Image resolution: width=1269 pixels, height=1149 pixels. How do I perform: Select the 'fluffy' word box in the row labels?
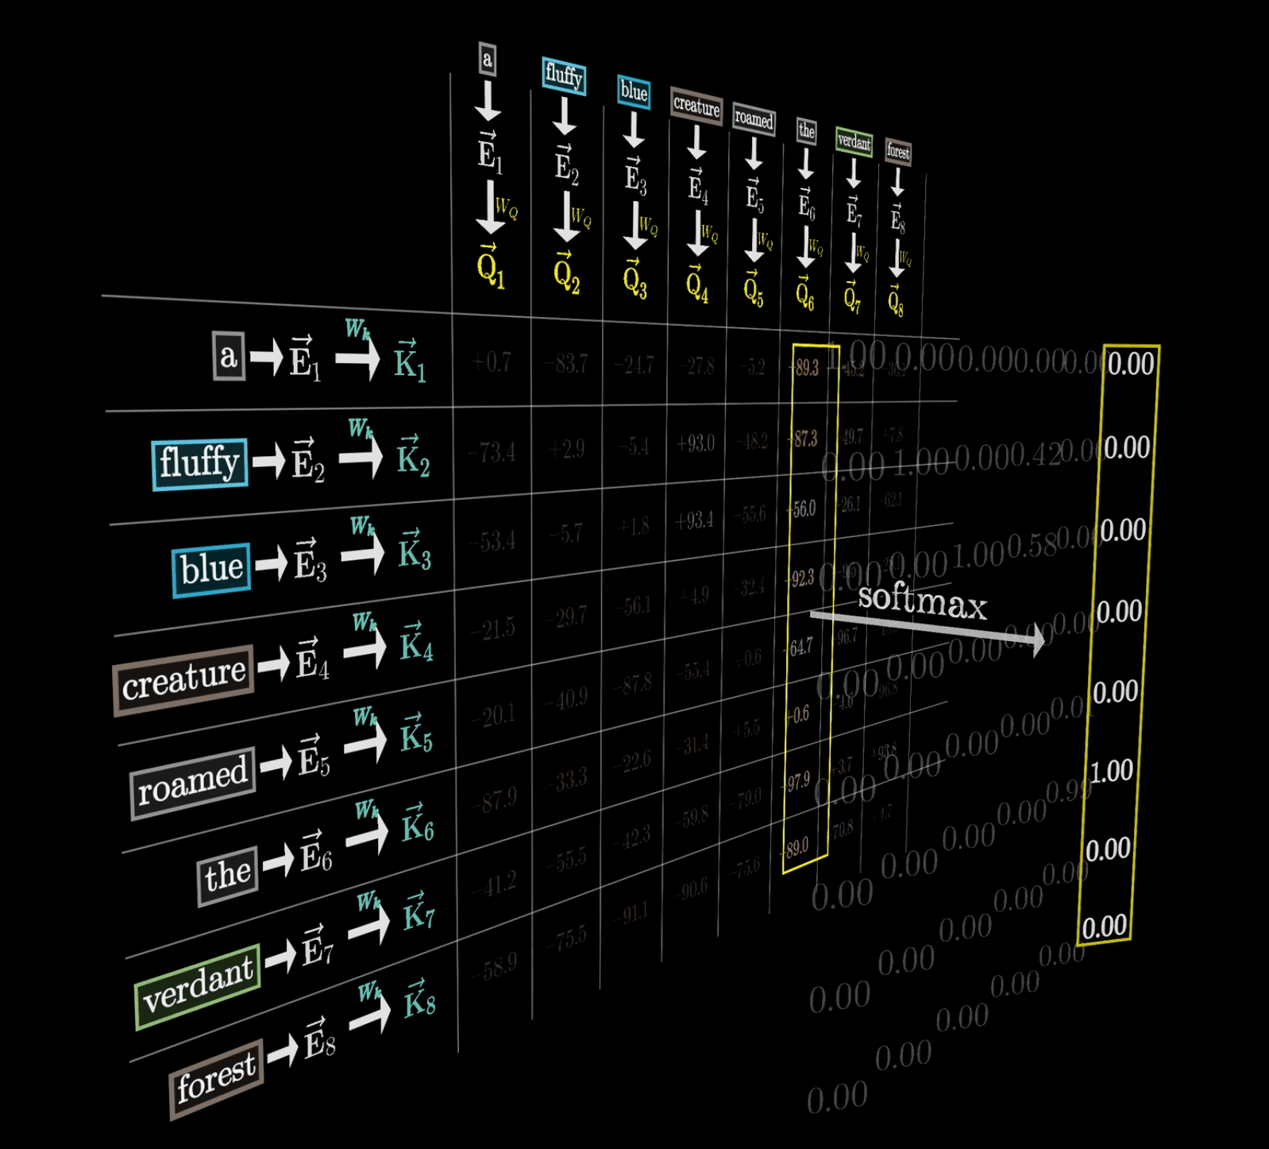pos(199,463)
